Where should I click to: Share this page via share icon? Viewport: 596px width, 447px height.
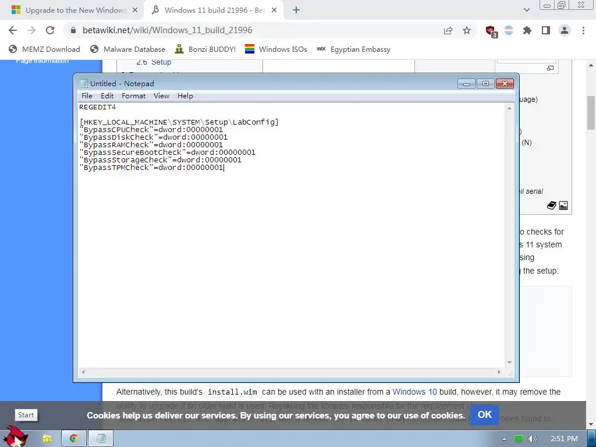(x=448, y=30)
